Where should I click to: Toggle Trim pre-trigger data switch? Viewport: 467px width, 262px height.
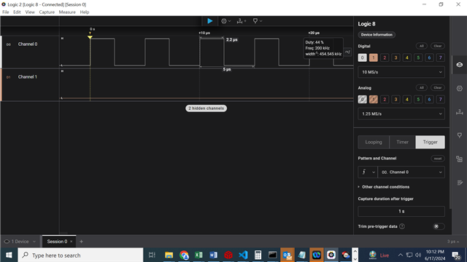pyautogui.click(x=439, y=226)
